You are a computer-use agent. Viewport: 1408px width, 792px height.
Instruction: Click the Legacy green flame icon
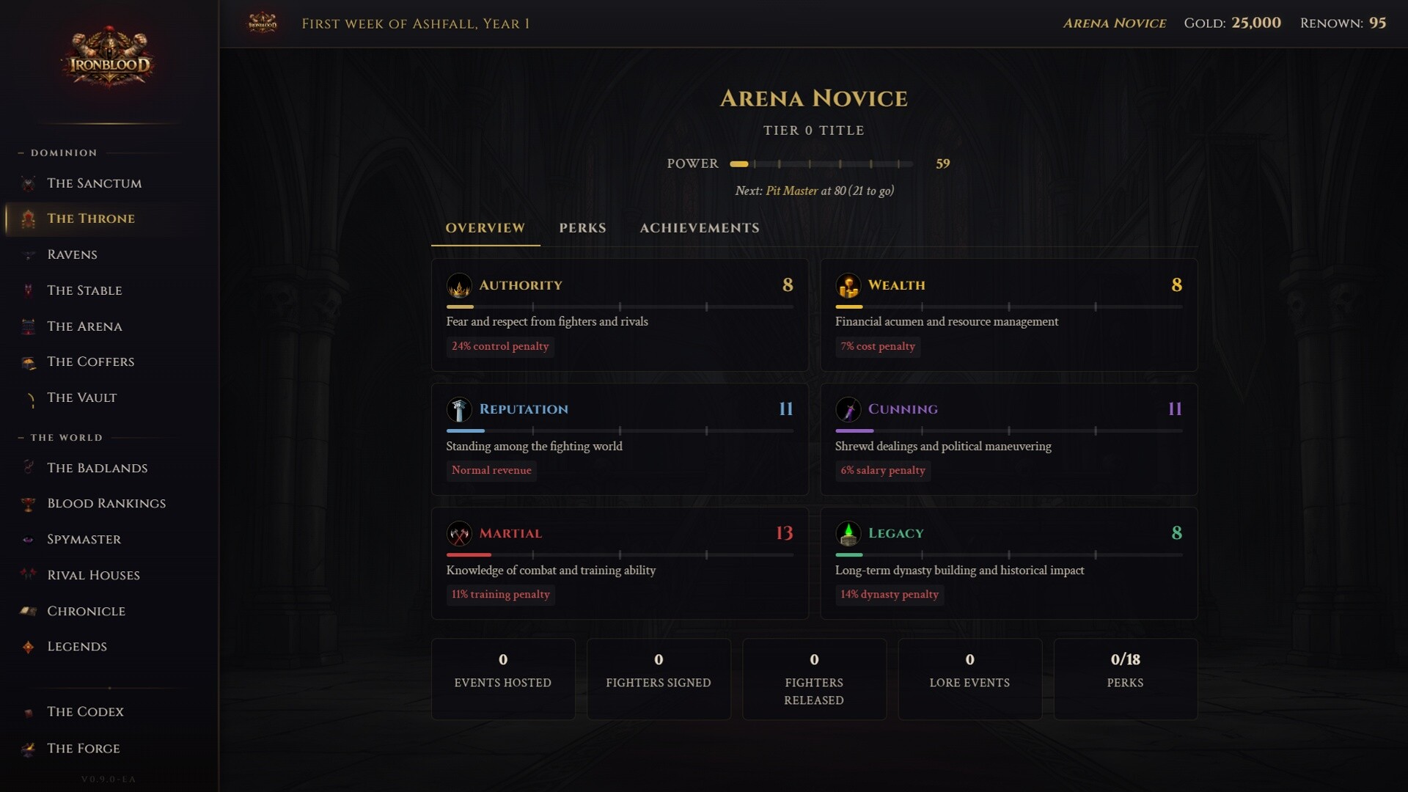pyautogui.click(x=848, y=533)
